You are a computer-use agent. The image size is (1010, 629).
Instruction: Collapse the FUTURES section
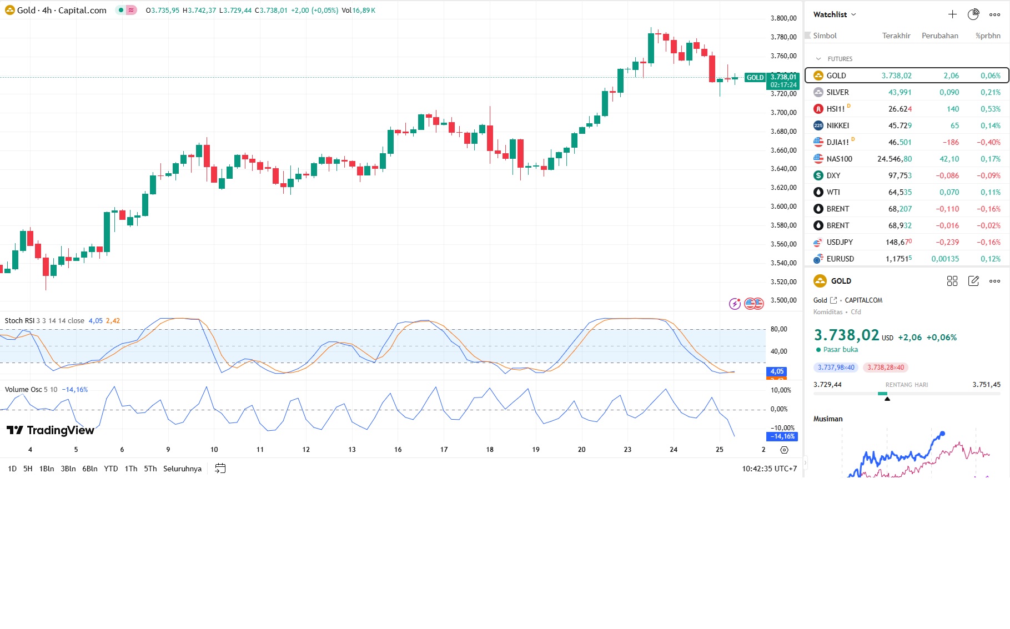(818, 59)
